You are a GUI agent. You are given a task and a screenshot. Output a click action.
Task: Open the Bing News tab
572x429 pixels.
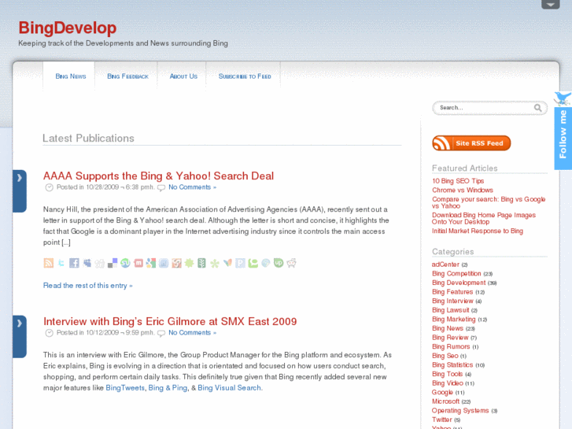[70, 76]
